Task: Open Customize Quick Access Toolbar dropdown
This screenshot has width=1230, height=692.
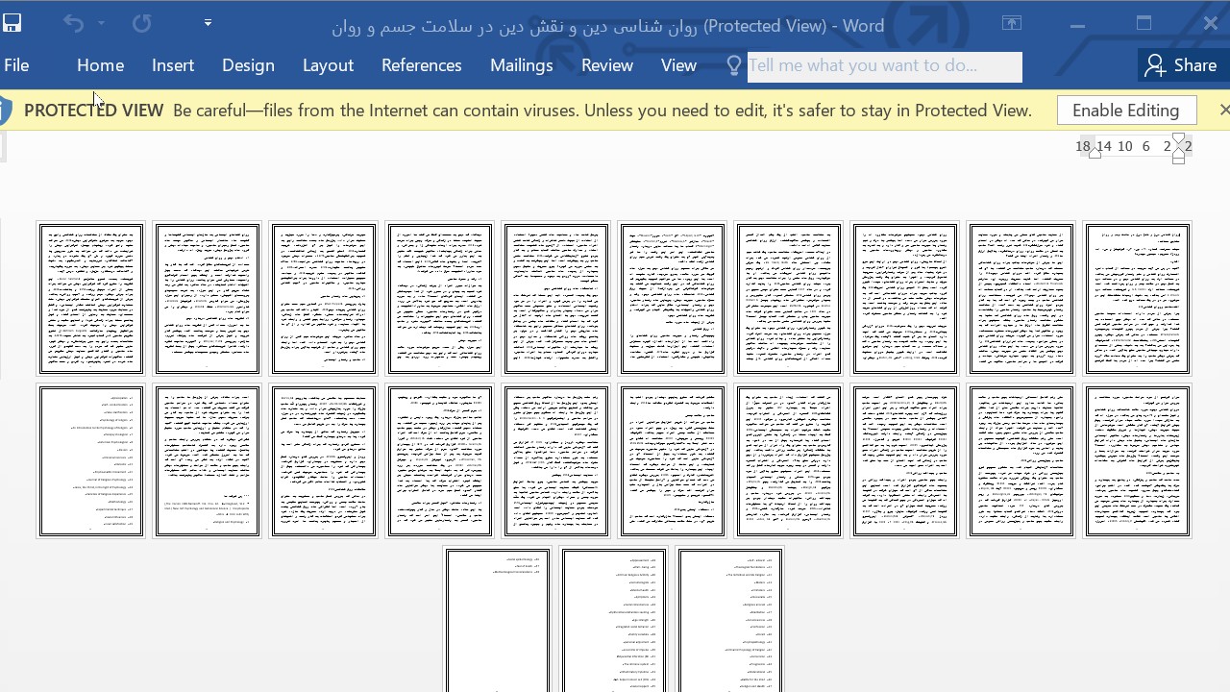Action: (208, 23)
